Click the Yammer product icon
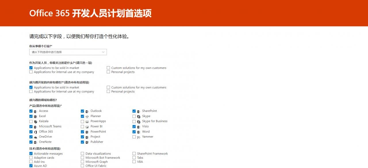 [x=139, y=137]
